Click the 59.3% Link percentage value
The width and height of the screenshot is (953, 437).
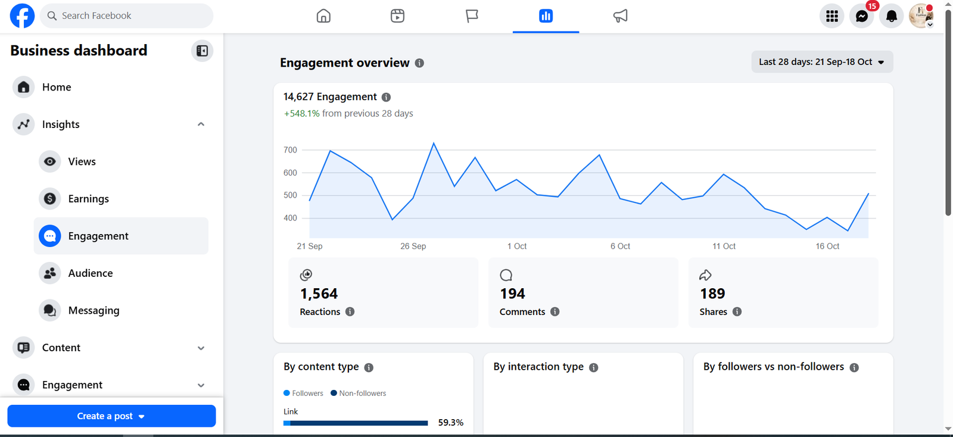[451, 423]
